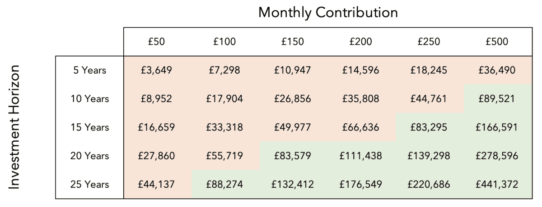Click the 25 Years row label
Viewport: 542px width, 207px height.
pyautogui.click(x=90, y=184)
